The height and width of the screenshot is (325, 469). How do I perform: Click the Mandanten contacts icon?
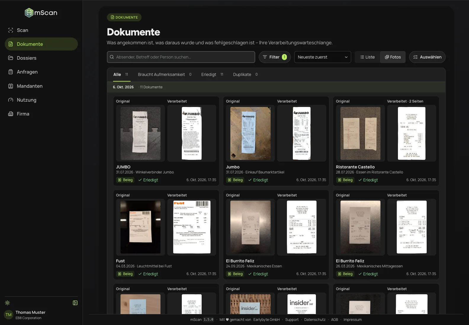tap(11, 86)
